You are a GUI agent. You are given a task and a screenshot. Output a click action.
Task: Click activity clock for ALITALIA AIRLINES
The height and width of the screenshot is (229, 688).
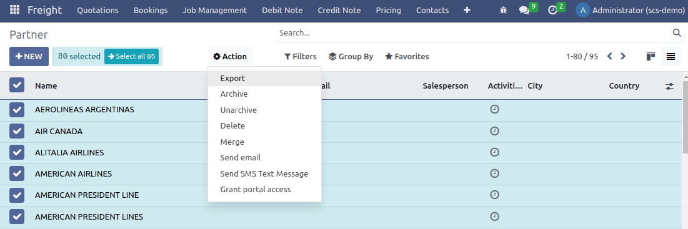494,152
